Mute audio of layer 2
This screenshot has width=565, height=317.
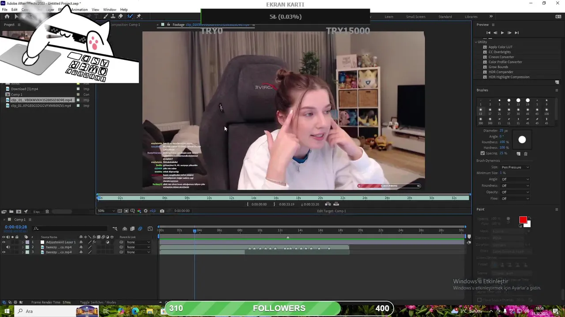(8, 247)
